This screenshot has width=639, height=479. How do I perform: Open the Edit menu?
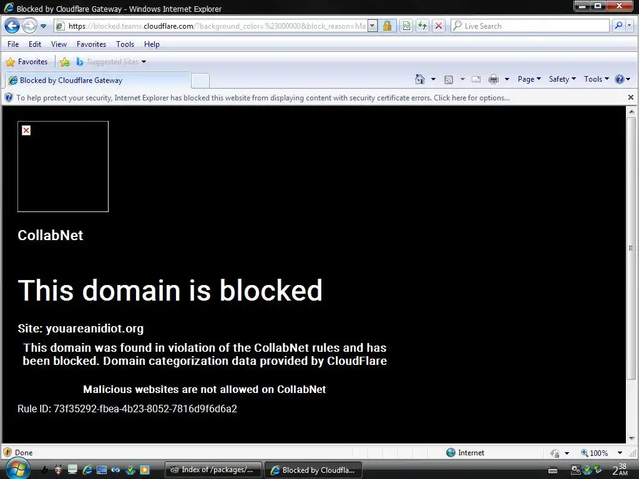pyautogui.click(x=35, y=44)
